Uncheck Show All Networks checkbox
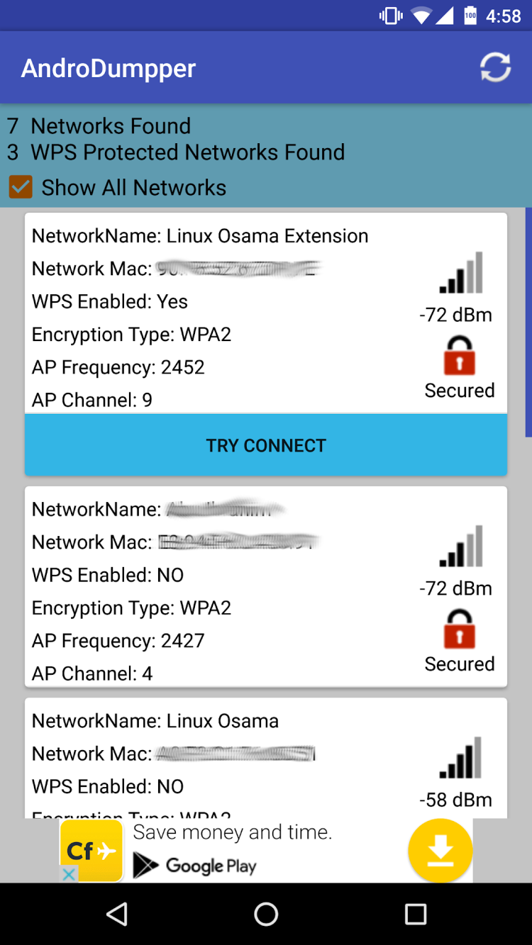Screen dimensions: 532x945 [21, 187]
